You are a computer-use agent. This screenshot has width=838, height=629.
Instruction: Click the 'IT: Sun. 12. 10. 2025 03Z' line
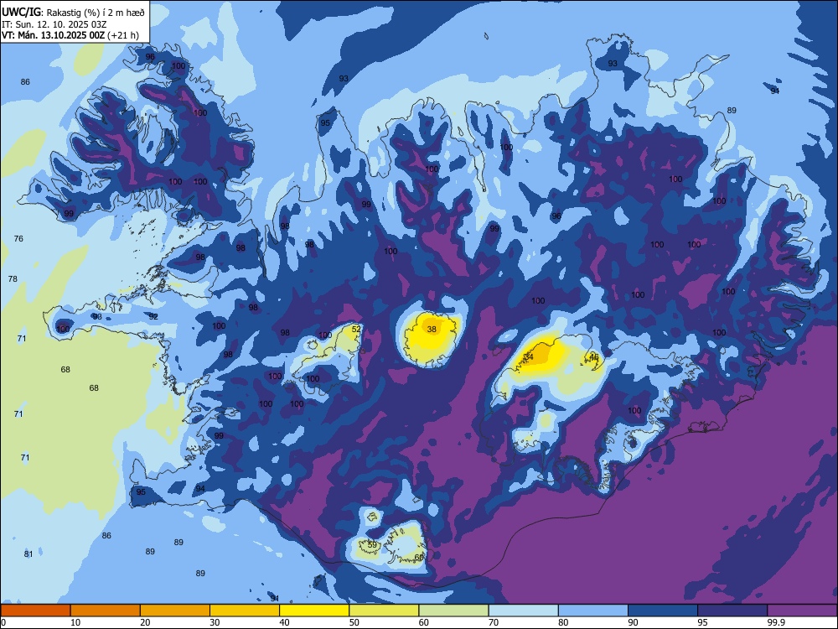pos(54,24)
